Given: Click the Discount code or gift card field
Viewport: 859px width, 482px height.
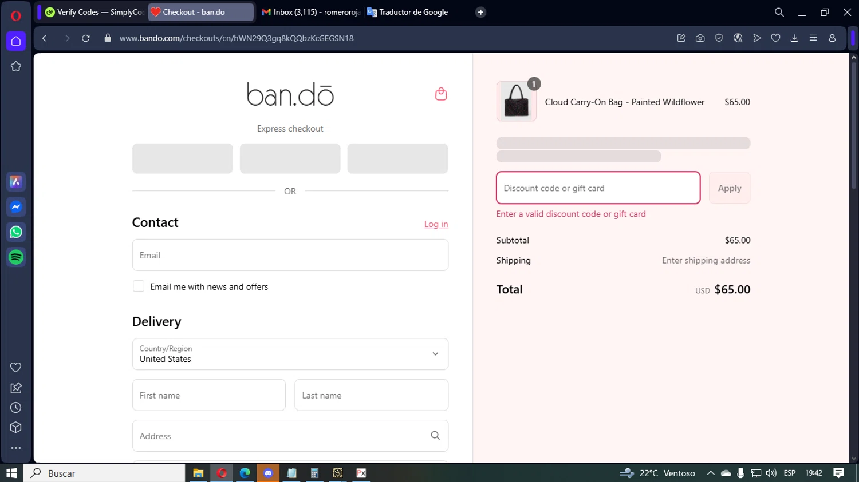Looking at the screenshot, I should pyautogui.click(x=598, y=188).
